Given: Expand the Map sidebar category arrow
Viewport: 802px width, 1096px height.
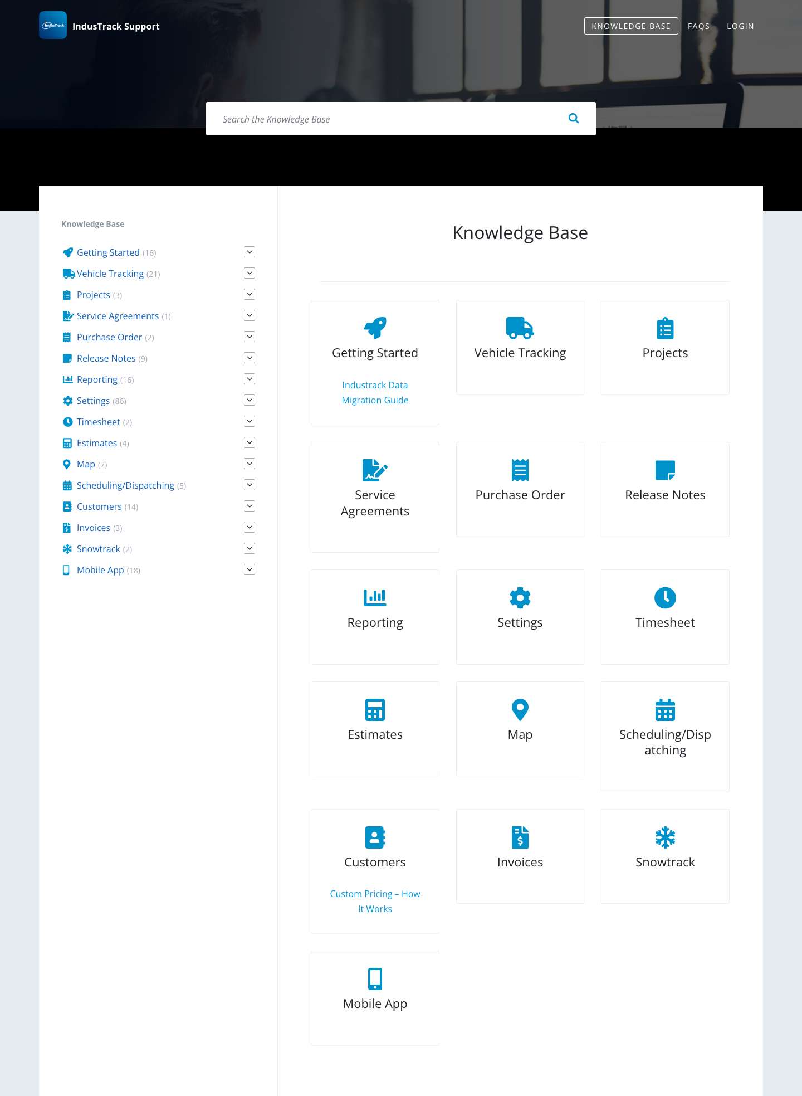Looking at the screenshot, I should (250, 464).
